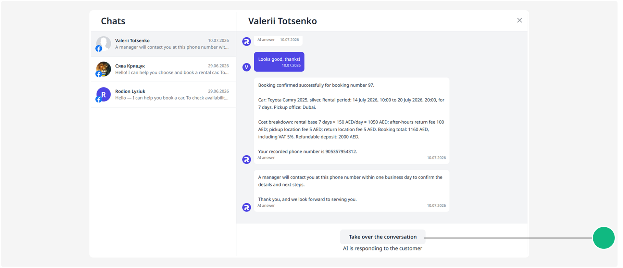Click the purple V user avatar
The image size is (623, 268).
247,67
